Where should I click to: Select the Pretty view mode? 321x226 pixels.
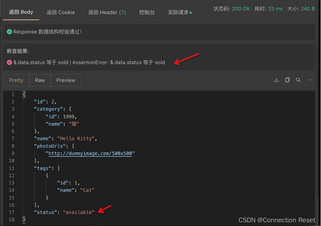click(16, 80)
